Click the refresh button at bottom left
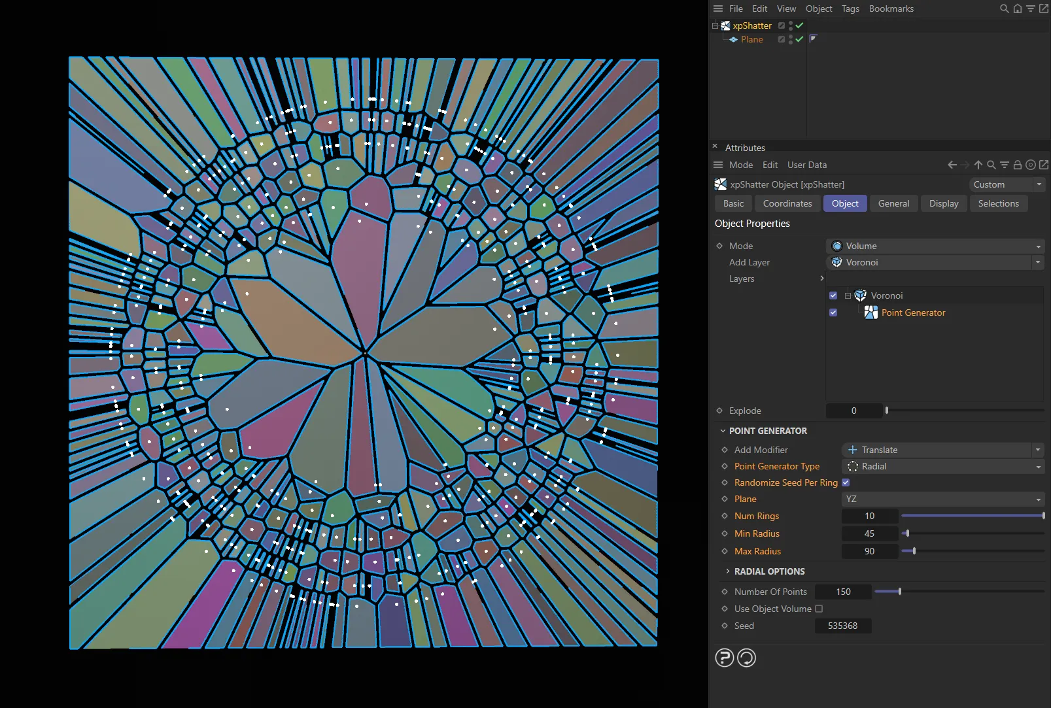Image resolution: width=1051 pixels, height=708 pixels. click(746, 658)
